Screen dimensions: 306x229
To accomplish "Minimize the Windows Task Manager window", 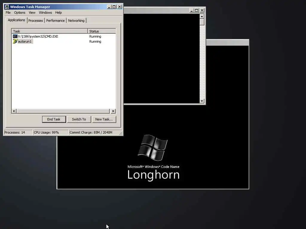I will 109,7.
